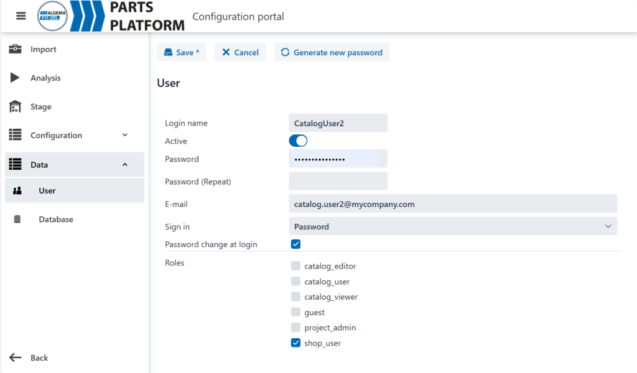This screenshot has width=637, height=373.
Task: Click the Stage warehouse icon
Action: pyautogui.click(x=16, y=107)
